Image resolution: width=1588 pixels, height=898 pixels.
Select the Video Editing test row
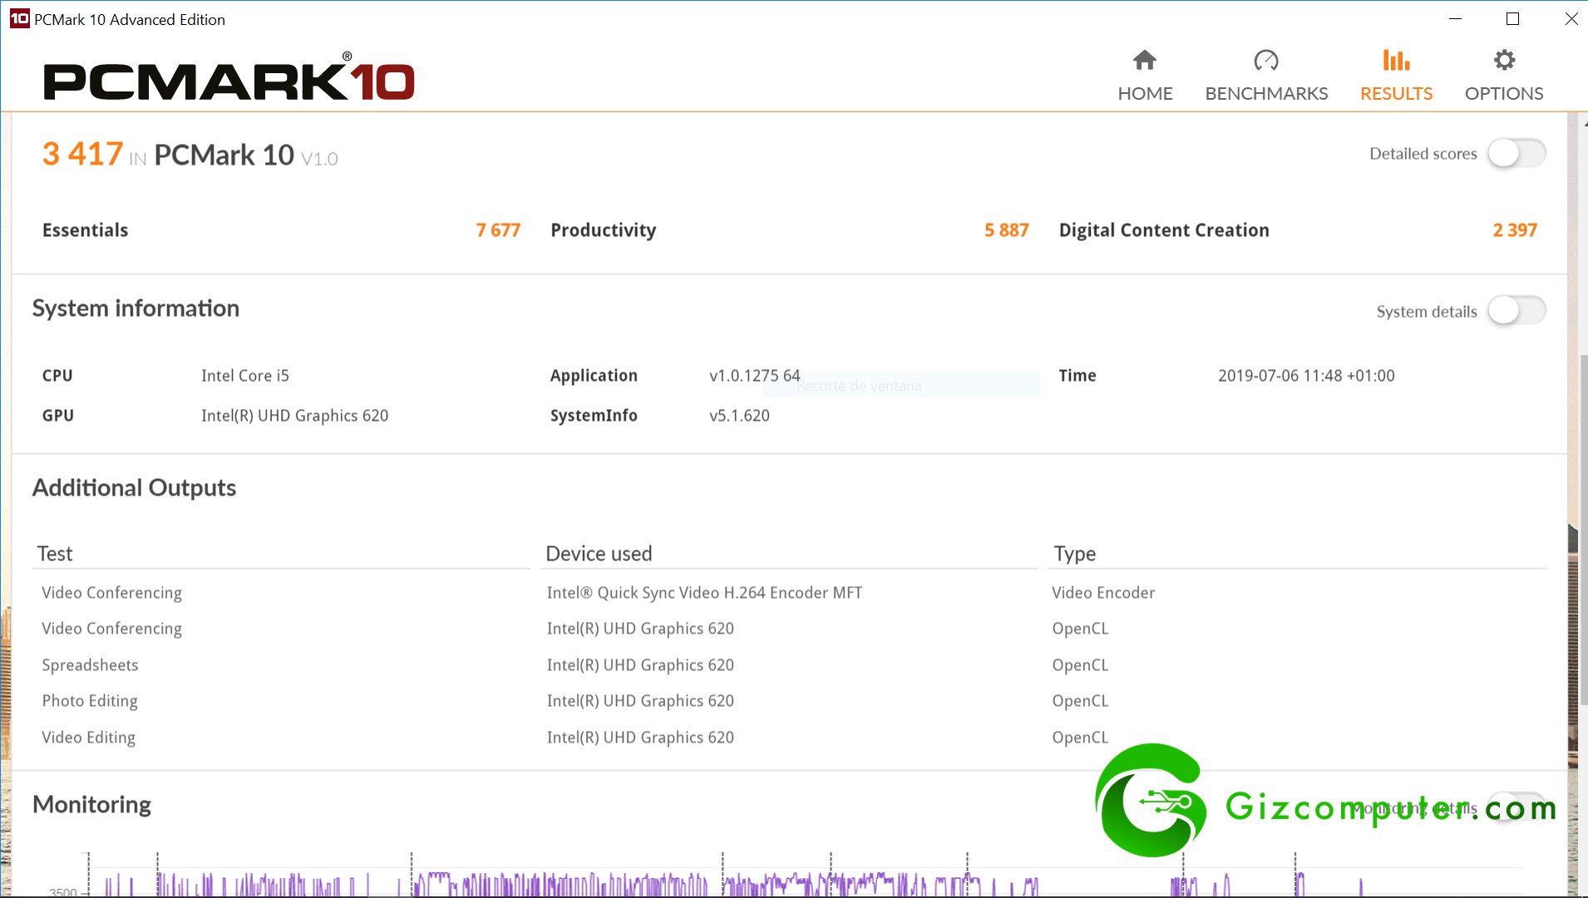(x=88, y=738)
